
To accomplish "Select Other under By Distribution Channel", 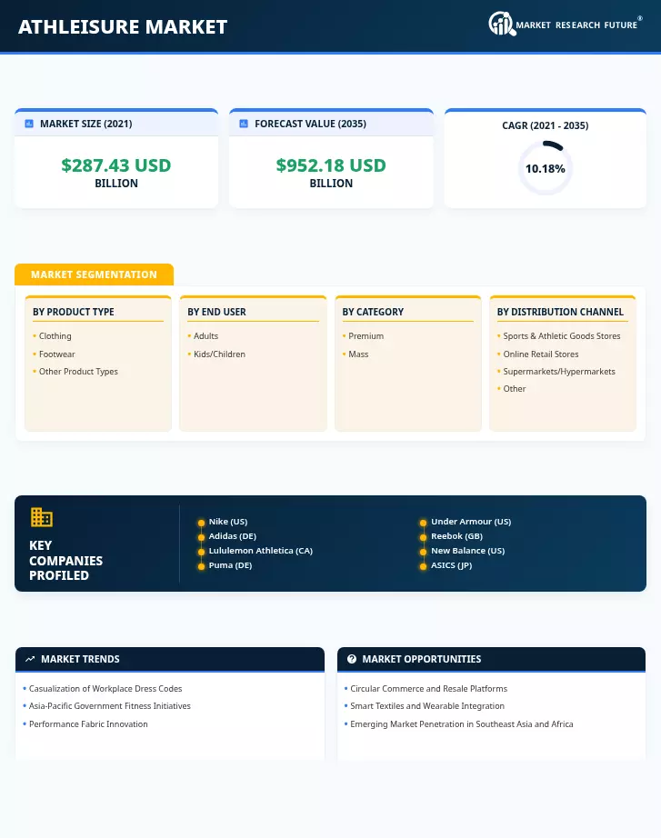I will pos(514,389).
